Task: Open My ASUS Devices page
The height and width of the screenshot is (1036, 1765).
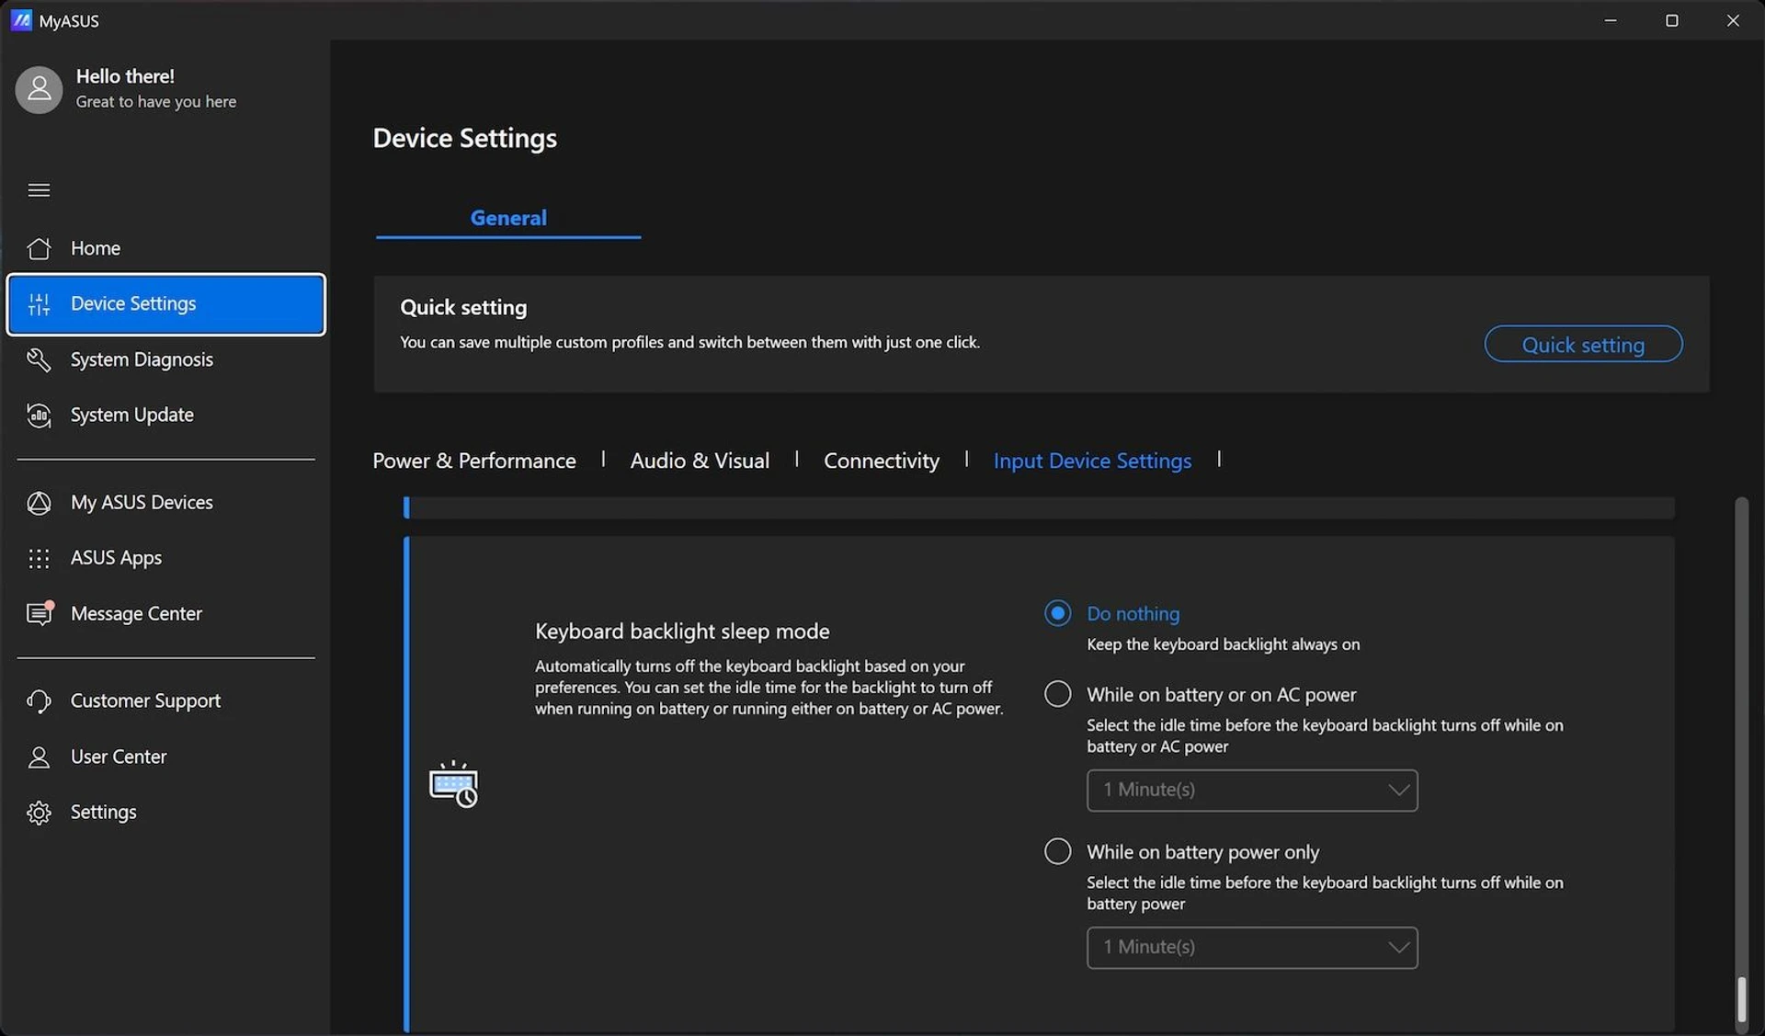Action: [x=165, y=503]
